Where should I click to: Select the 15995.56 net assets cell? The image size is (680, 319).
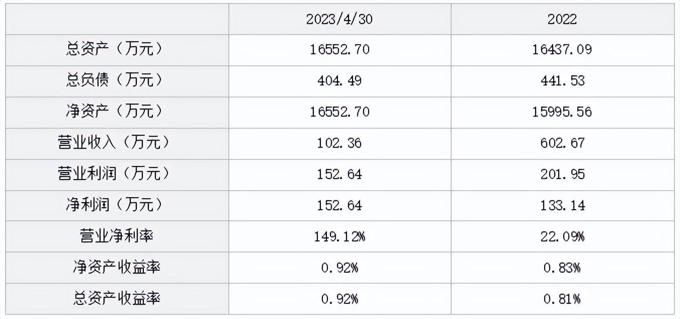562,111
